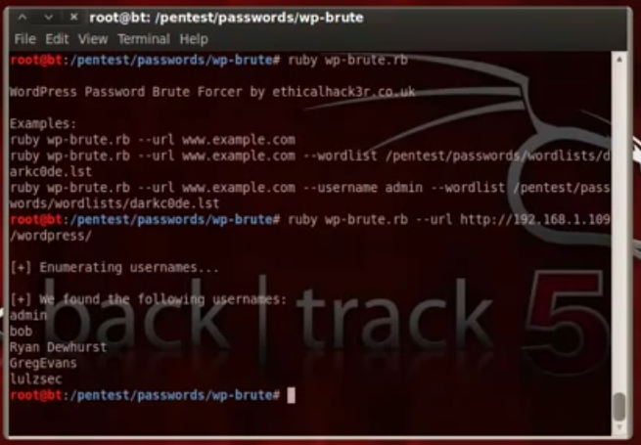Open the File menu
Screen dimensions: 641x445
click(24, 39)
